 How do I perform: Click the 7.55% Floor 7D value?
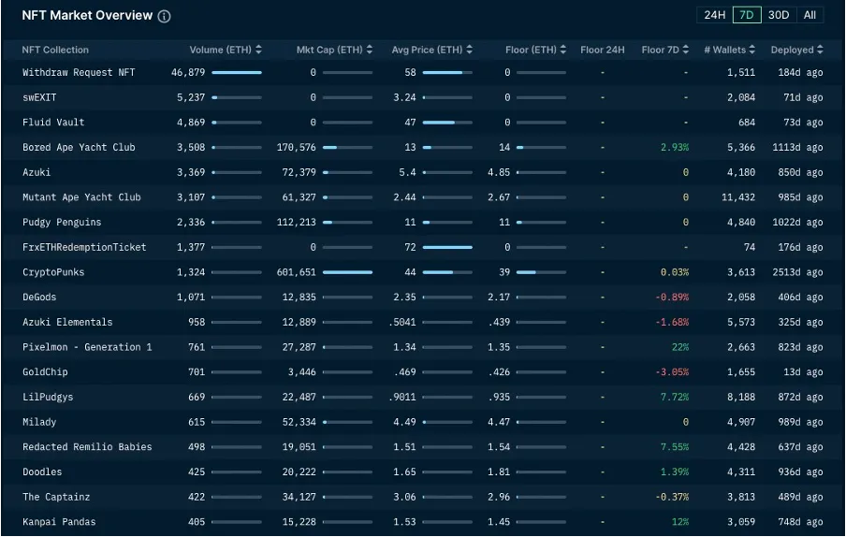675,447
